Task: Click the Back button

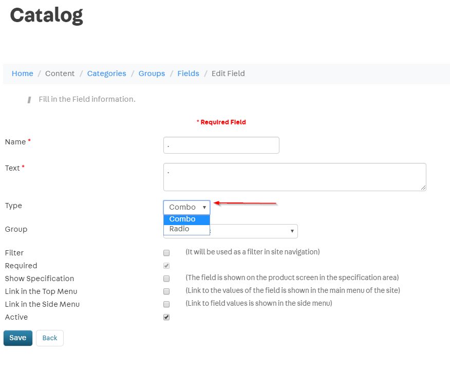Action: [x=49, y=338]
